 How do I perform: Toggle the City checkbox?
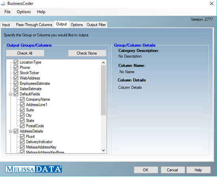(x=22, y=115)
